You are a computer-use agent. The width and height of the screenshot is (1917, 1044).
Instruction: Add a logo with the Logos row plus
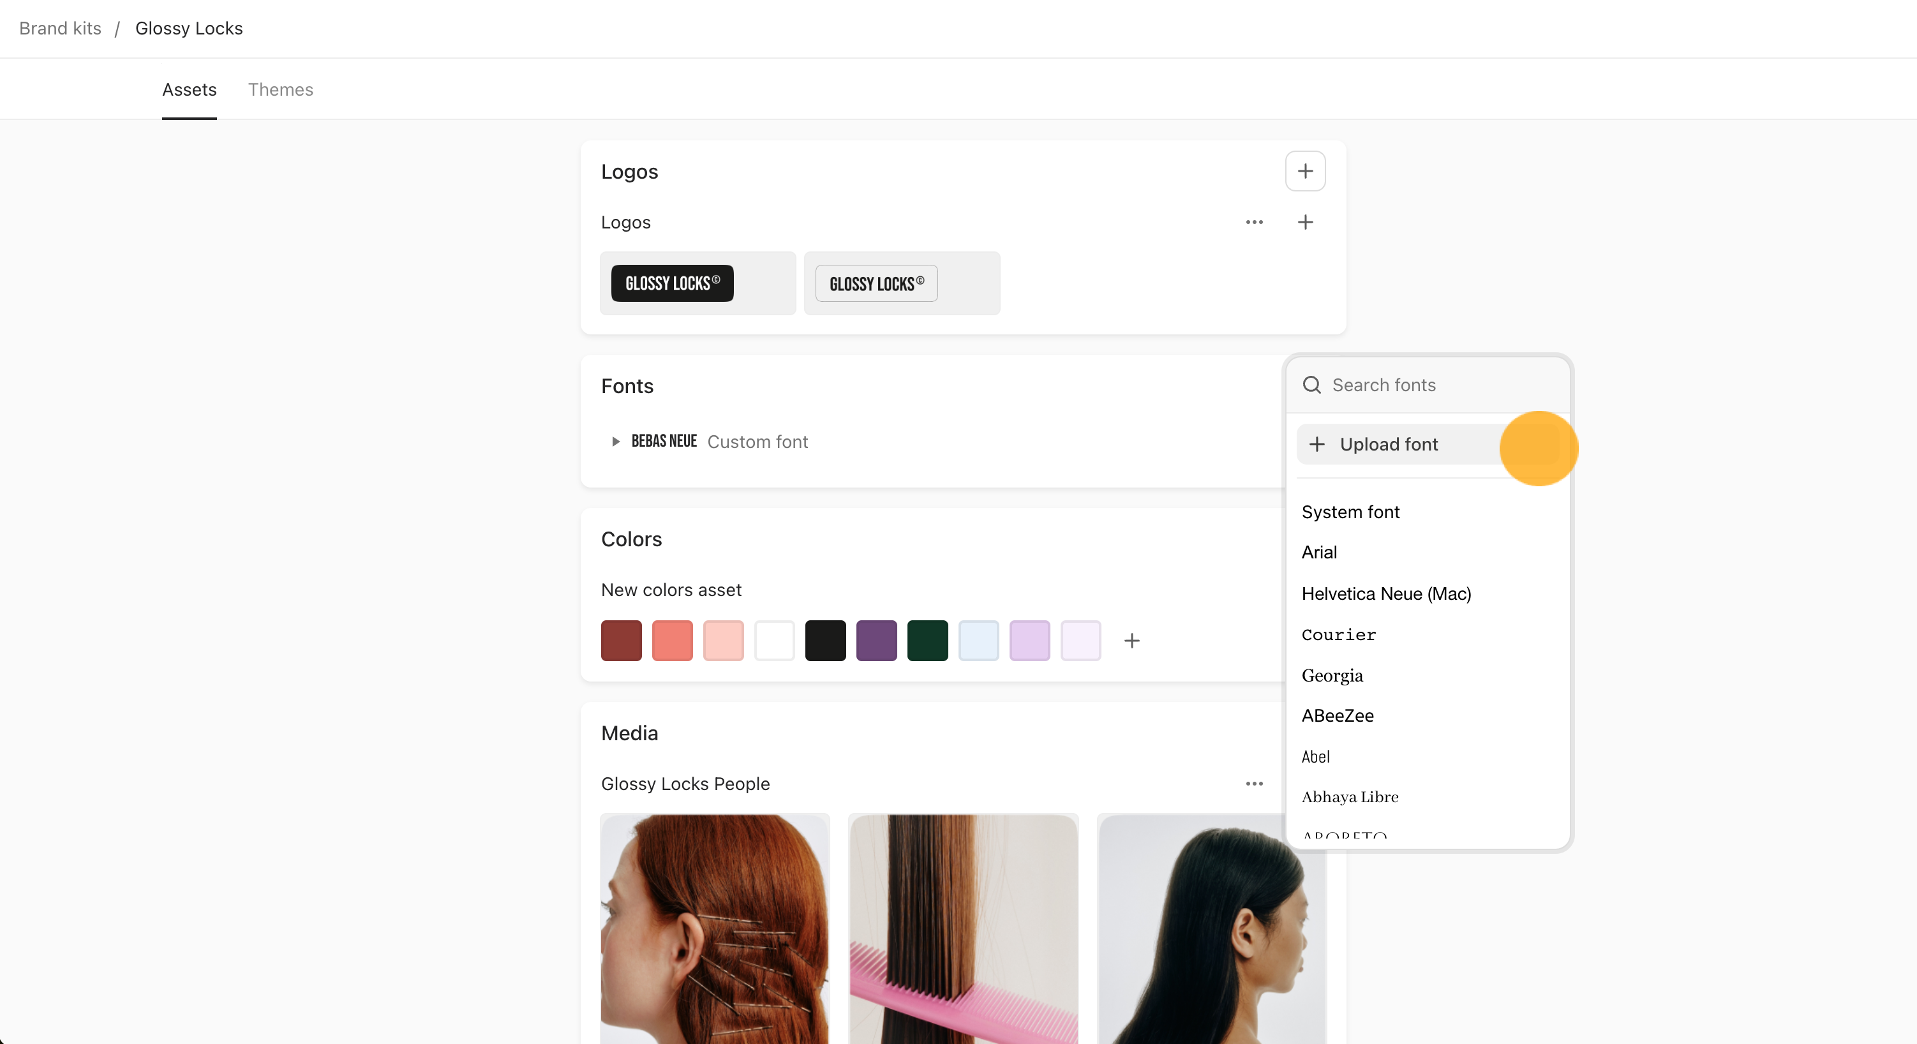(x=1304, y=223)
